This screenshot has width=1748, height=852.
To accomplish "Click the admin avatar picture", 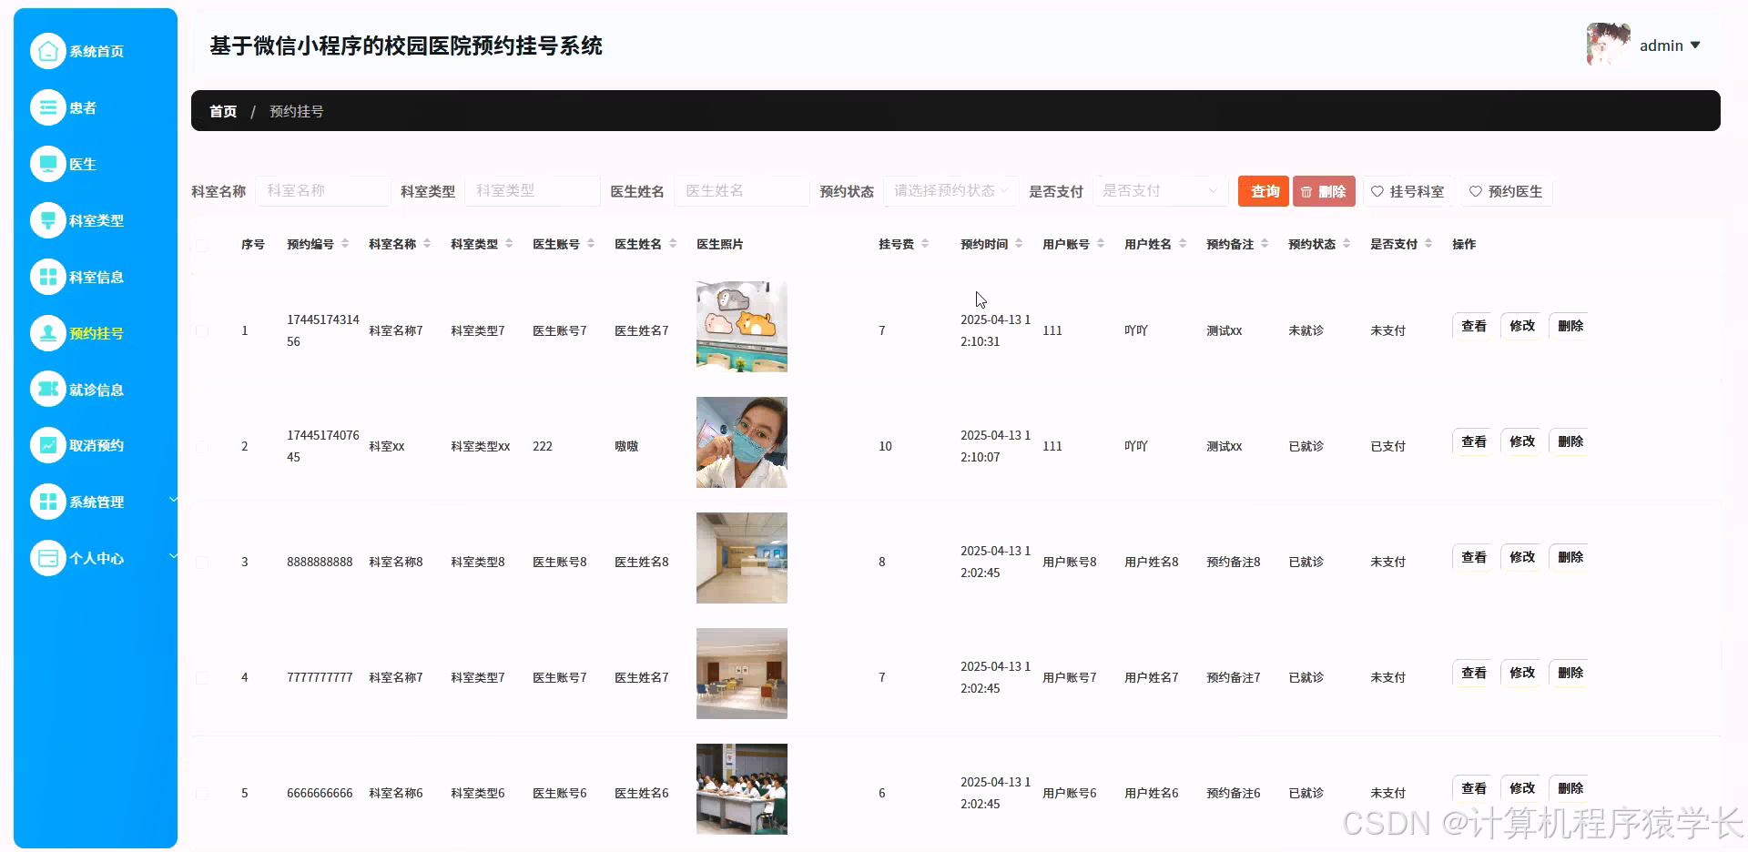I will tap(1608, 45).
